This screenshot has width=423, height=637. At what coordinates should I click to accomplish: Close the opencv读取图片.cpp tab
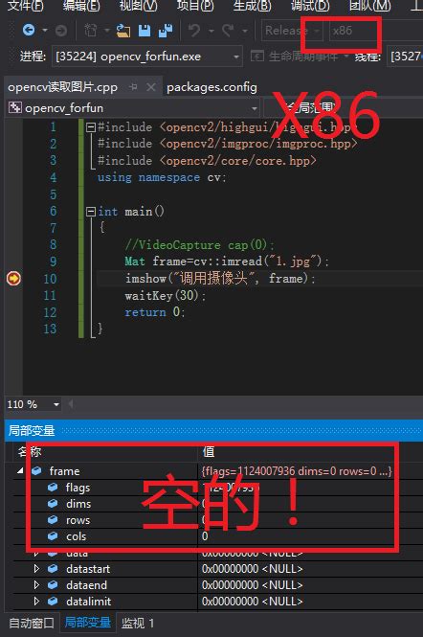[x=150, y=87]
